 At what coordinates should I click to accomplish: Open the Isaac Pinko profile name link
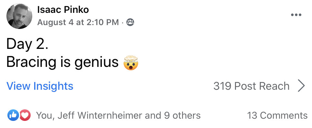click(x=63, y=10)
